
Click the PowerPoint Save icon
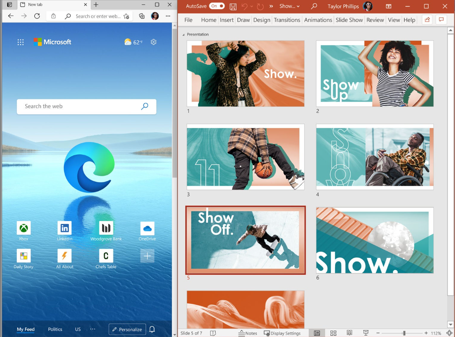(x=233, y=6)
